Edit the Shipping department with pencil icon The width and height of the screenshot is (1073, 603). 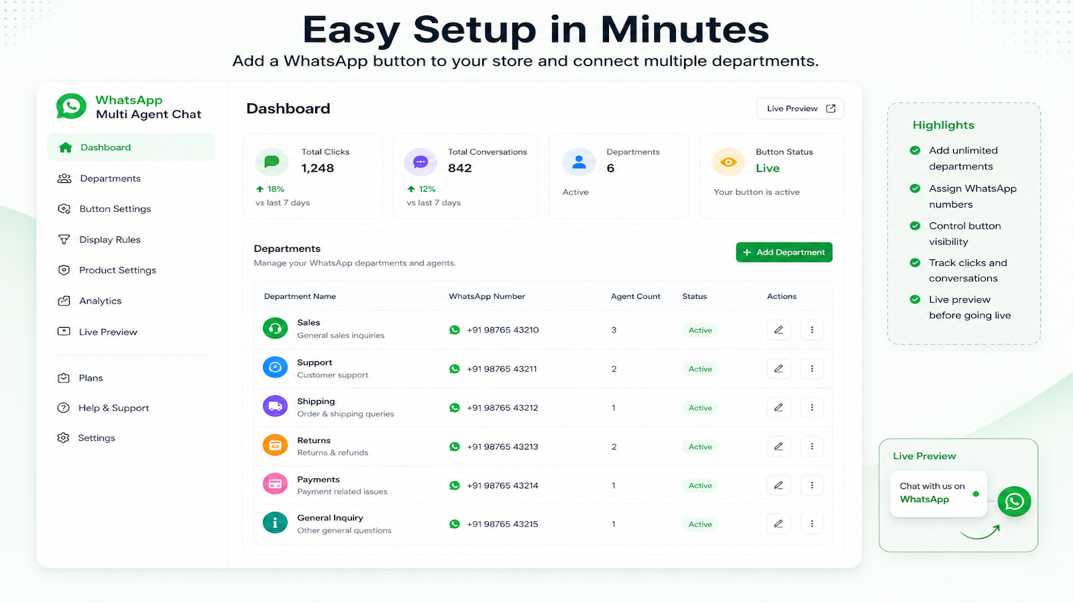point(779,407)
